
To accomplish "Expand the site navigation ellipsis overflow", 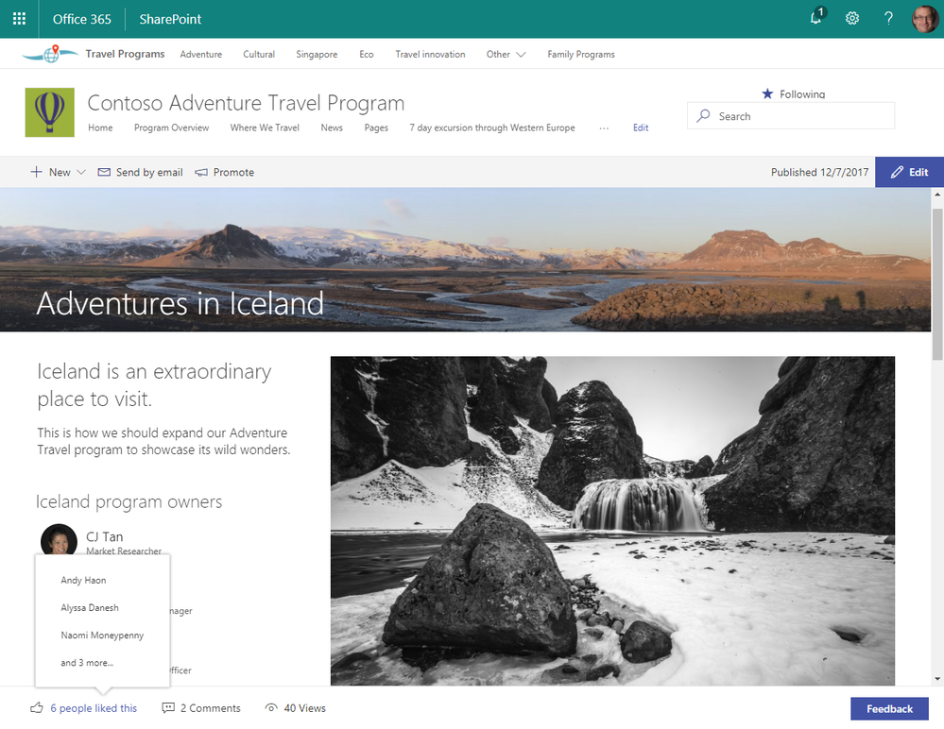I will [604, 128].
